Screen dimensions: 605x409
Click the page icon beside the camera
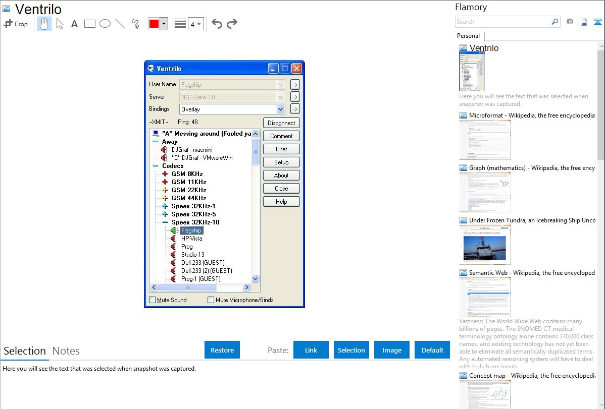pos(584,22)
